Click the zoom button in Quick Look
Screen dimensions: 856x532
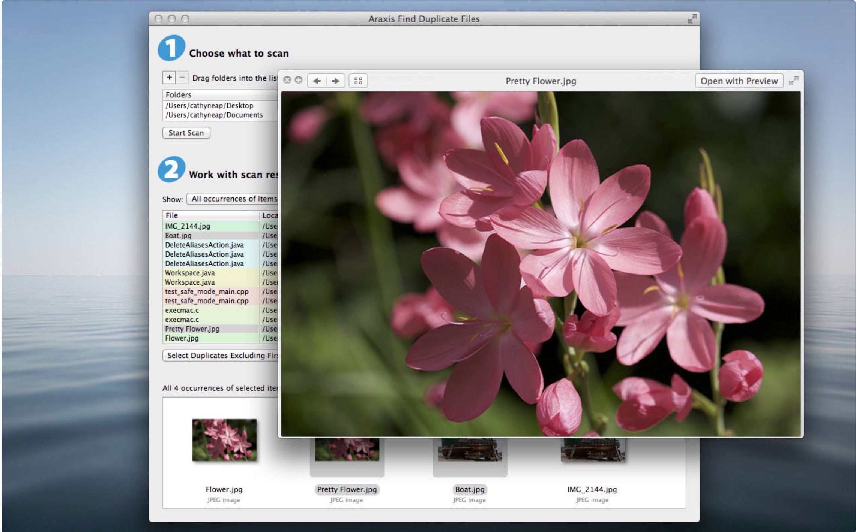[299, 80]
